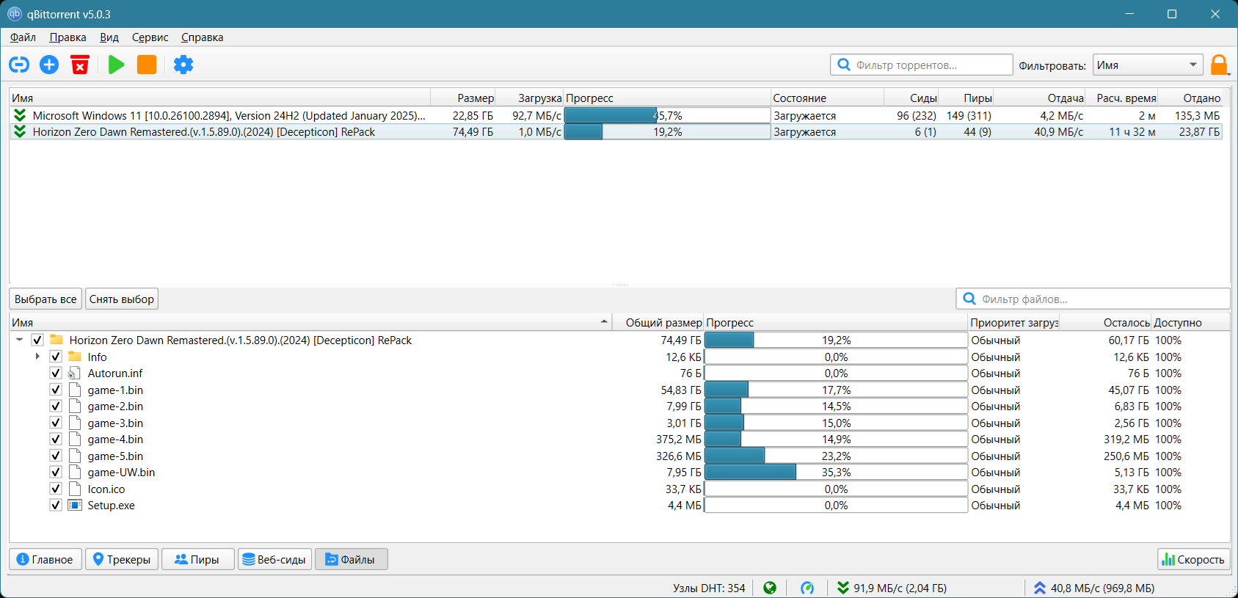This screenshot has width=1238, height=598.
Task: Uncheck the game-1.bin checkbox
Action: (56, 390)
